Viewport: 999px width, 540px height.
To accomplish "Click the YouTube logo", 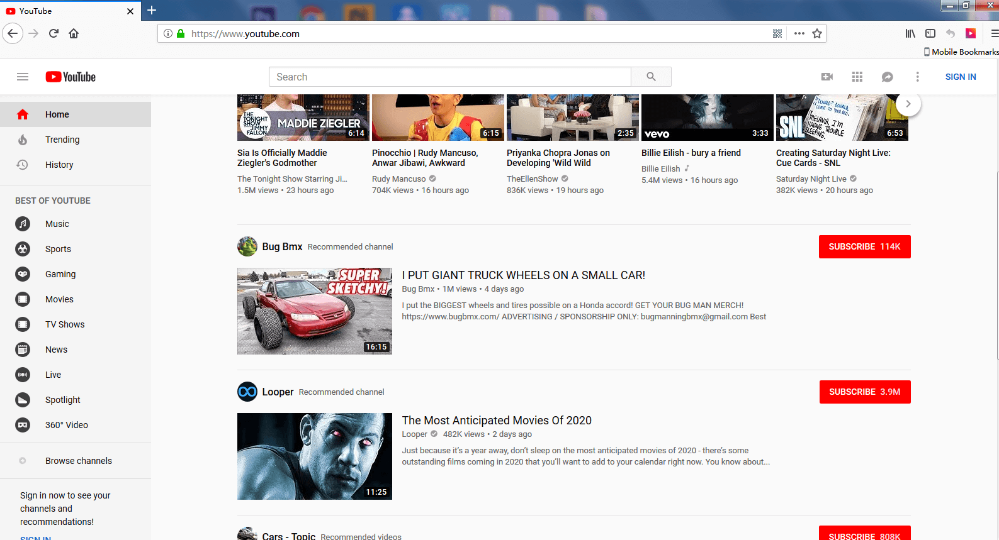I will pos(71,77).
